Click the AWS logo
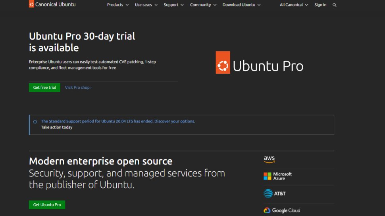The width and height of the screenshot is (385, 216). [269, 159]
